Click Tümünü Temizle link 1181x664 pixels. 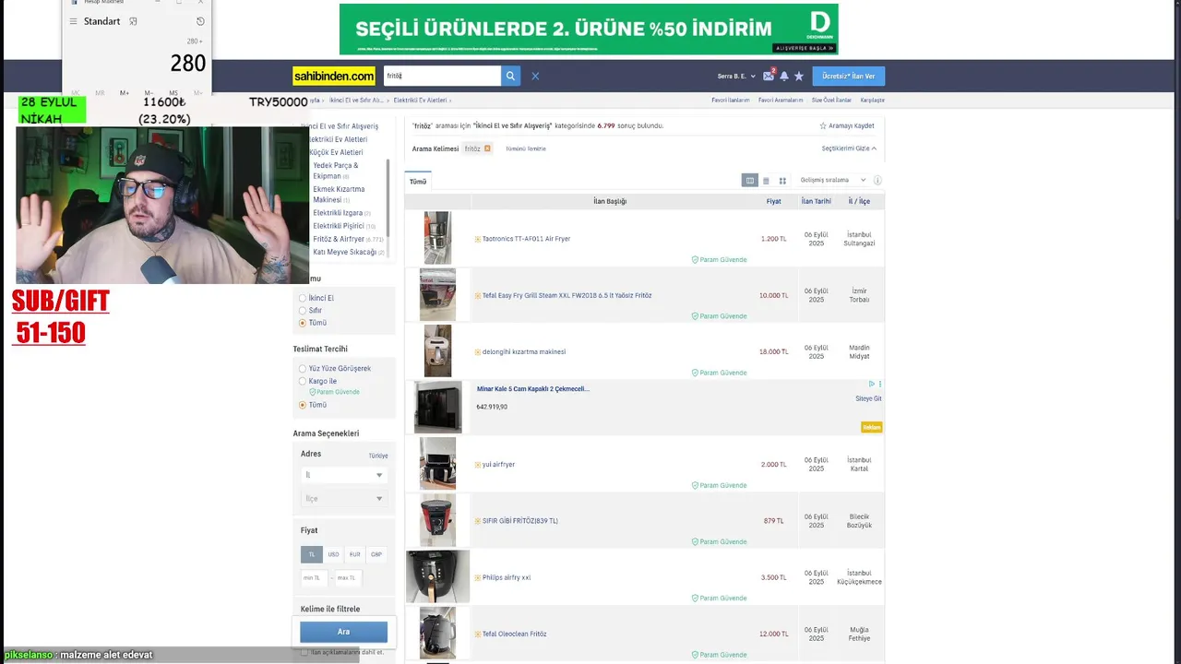pos(525,148)
